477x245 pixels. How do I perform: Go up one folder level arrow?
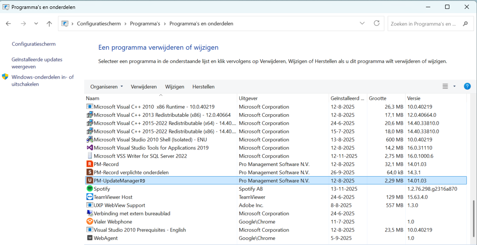(49, 24)
